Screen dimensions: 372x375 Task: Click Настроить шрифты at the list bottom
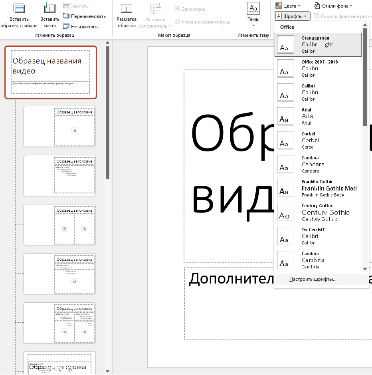(x=313, y=279)
